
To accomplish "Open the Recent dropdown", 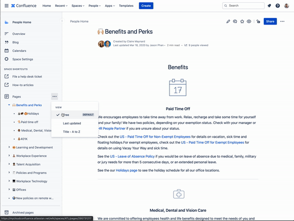I will click(61, 5).
